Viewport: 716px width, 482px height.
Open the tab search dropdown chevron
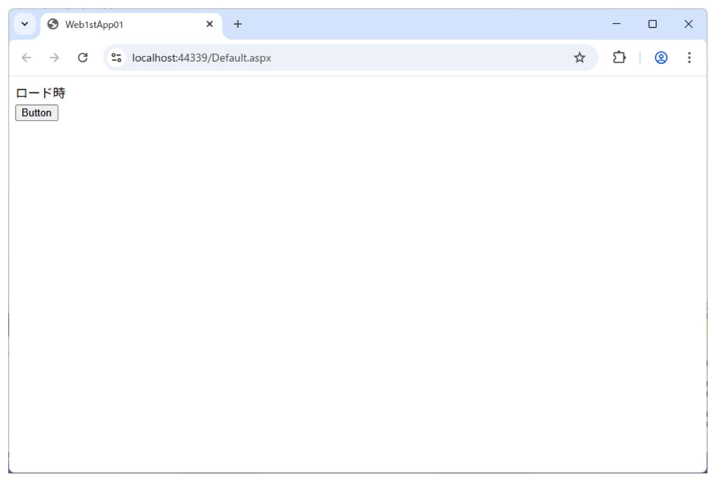(x=25, y=24)
